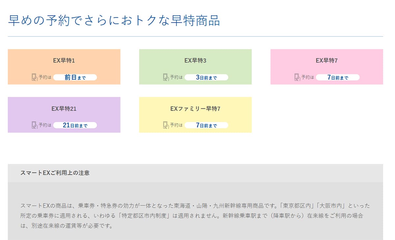
Task: Click the phone icon in EX早特1 card
Action: tap(34, 77)
